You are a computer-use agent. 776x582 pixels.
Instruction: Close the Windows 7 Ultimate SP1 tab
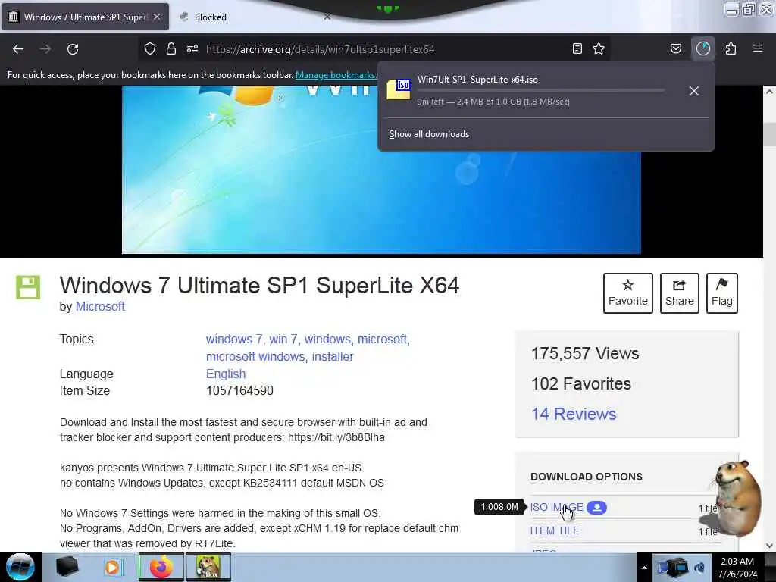[157, 17]
